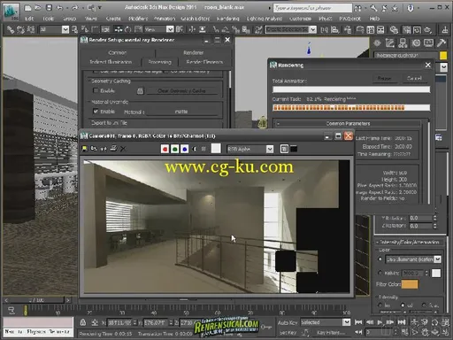
Task: Open the Rendering menu
Action: coord(227,19)
